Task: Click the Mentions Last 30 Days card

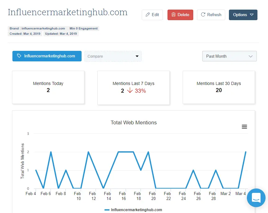Action: [219, 87]
